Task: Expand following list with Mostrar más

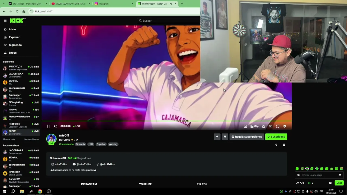Action: click(x=9, y=139)
